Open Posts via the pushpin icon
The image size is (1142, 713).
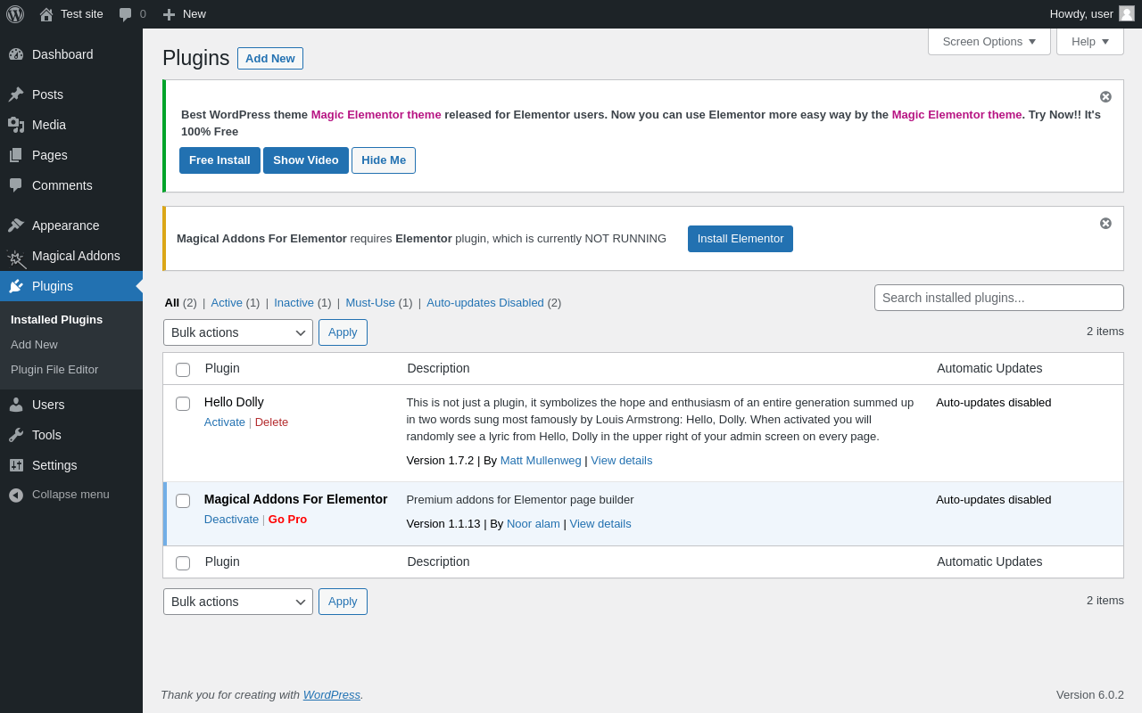[x=16, y=94]
